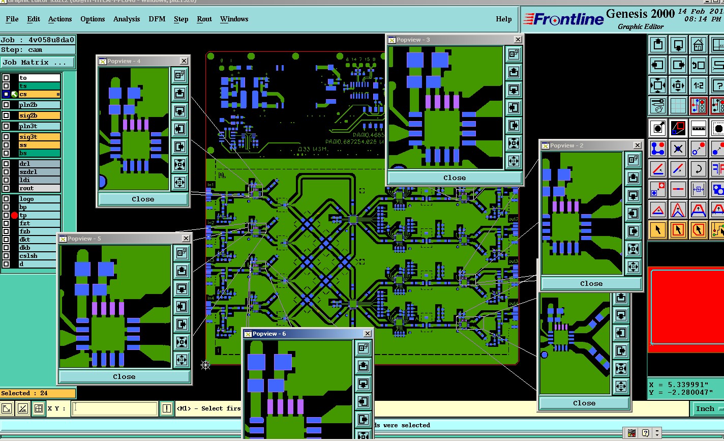Open the Actions menu
The width and height of the screenshot is (724, 441).
pyautogui.click(x=60, y=19)
